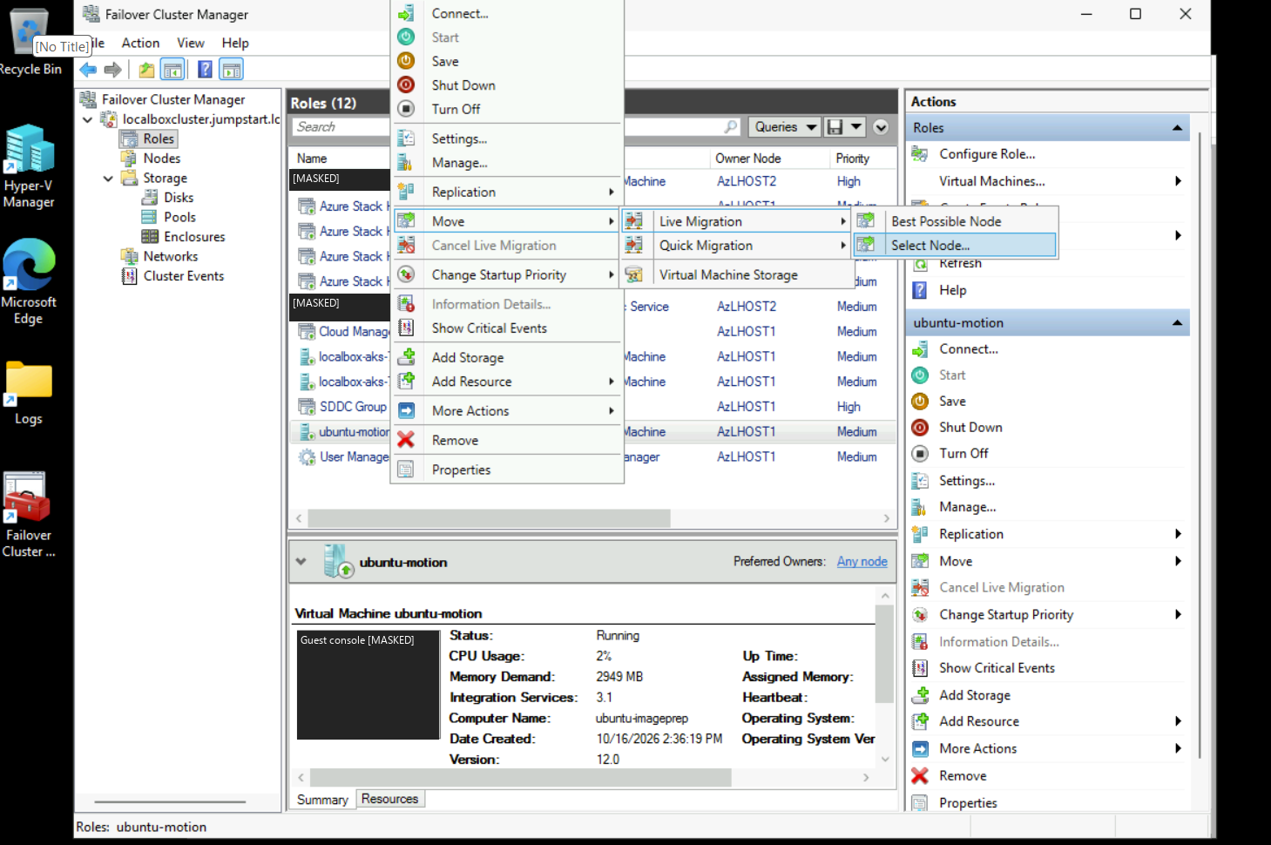Open the Queries dropdown

(786, 127)
